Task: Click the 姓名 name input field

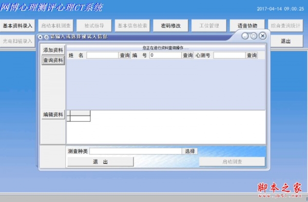Action: 102,56
